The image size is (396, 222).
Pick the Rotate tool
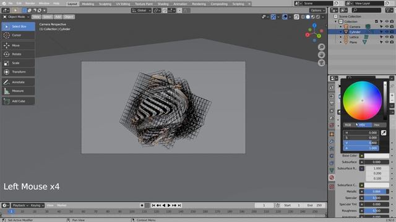coord(18,54)
